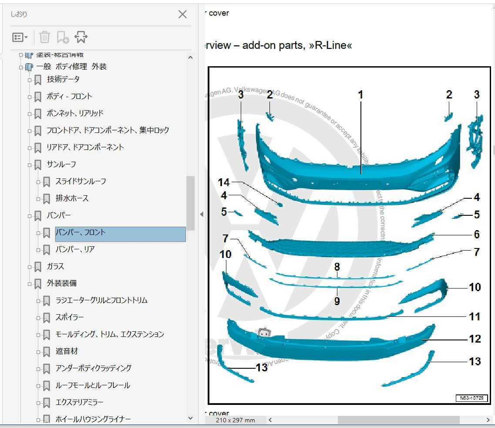Click bookmark icon beside 排水ホース
The image size is (495, 428).
pyautogui.click(x=47, y=199)
